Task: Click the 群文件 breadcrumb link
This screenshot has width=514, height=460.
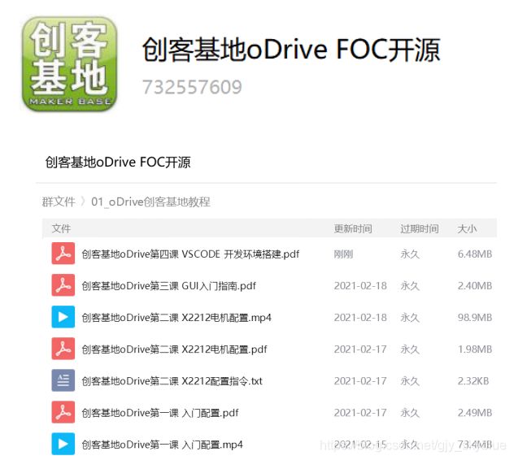Action: [59, 202]
